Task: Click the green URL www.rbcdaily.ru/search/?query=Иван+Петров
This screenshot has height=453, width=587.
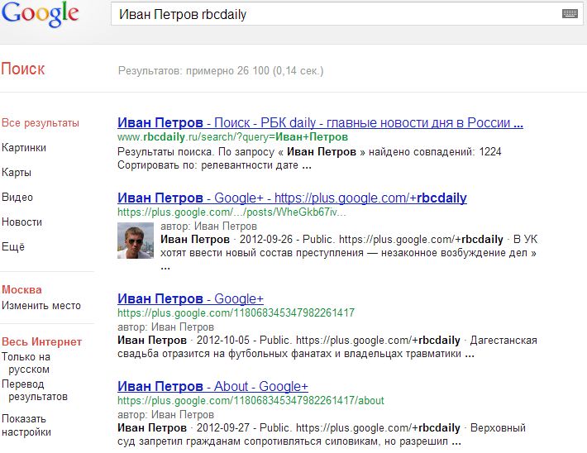Action: (232, 137)
